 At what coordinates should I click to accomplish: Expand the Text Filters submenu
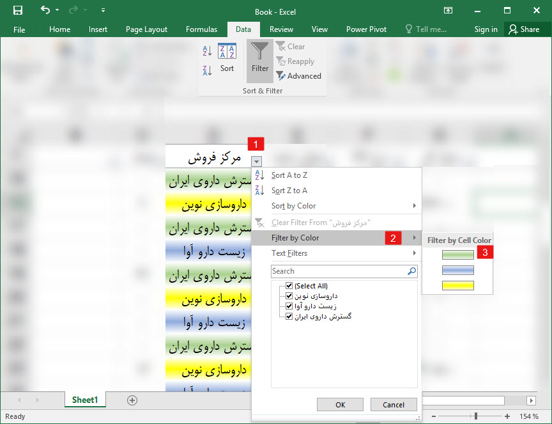tap(336, 253)
